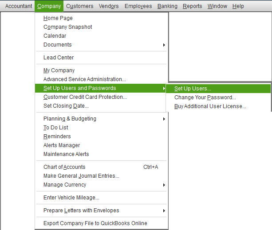The height and width of the screenshot is (230, 272).
Task: Open Company Snapshot
Action: tap(68, 27)
